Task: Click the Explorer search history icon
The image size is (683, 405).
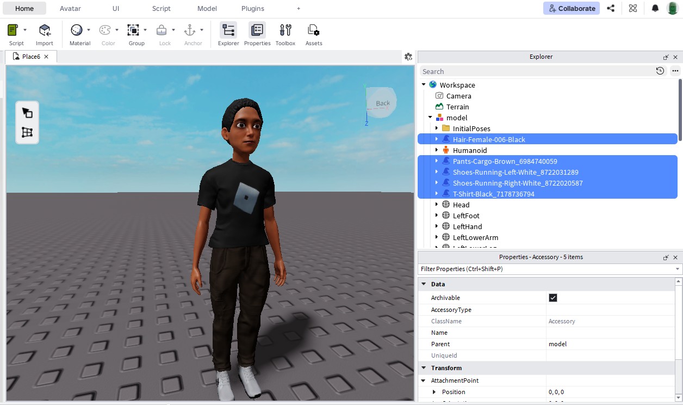Action: (x=660, y=71)
